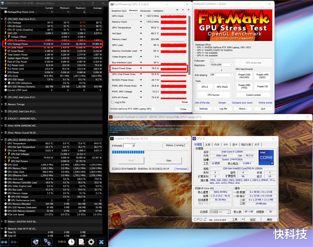Click CPU-Z title bar app icon
The image size is (313, 247).
pos(194,139)
